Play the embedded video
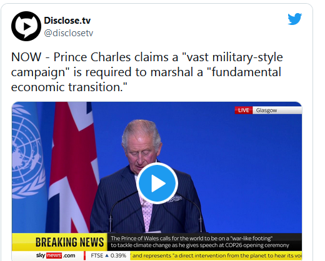The image size is (325, 261). coord(157,183)
